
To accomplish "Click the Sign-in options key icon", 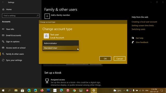I will point(3,42).
